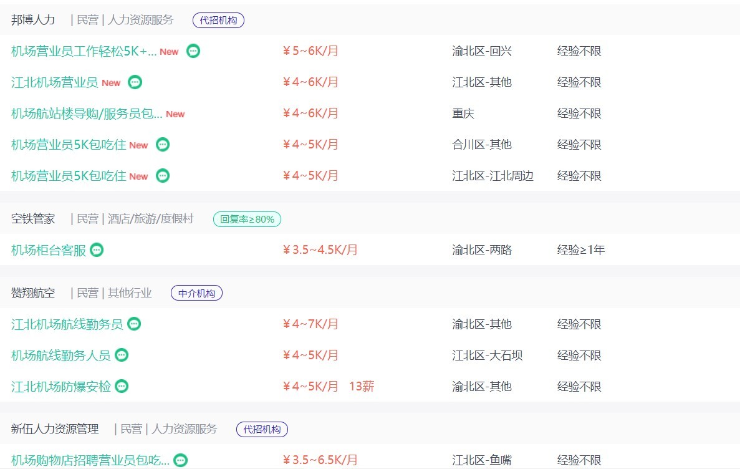Open 江北机场营业员 job posting
Screen dimensions: 740x469
tap(54, 82)
